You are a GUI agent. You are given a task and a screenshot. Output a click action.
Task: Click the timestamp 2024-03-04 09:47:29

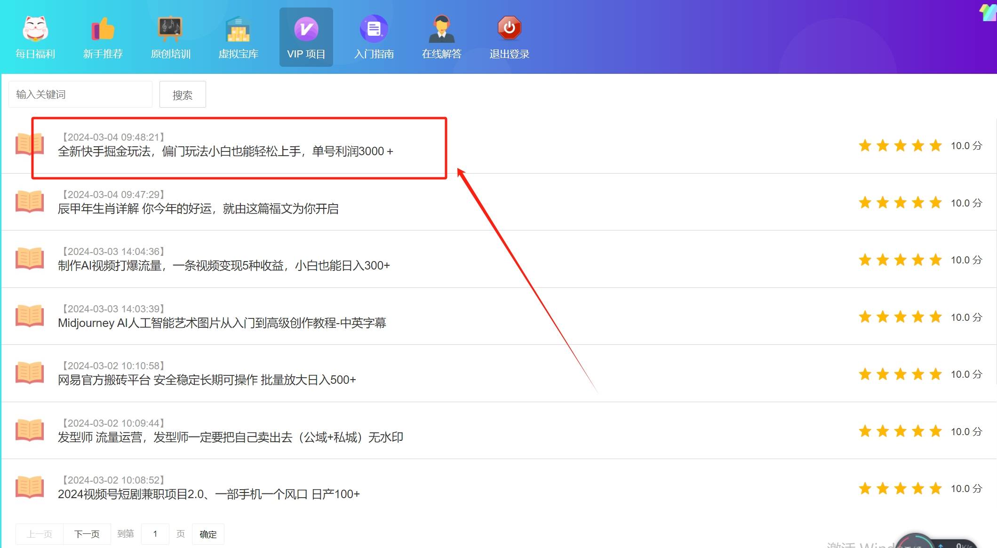[x=113, y=194]
